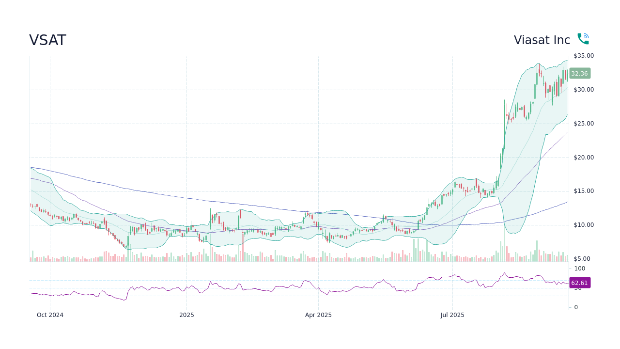This screenshot has height=349, width=620.
Task: Click the teal phone call icon
Action: 582,38
